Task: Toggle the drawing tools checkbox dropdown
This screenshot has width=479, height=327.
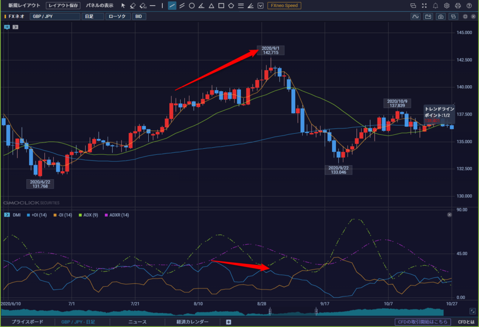Action: click(x=261, y=6)
